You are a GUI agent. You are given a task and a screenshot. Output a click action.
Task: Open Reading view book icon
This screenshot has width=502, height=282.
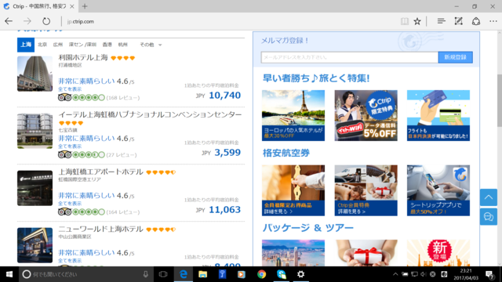[405, 21]
